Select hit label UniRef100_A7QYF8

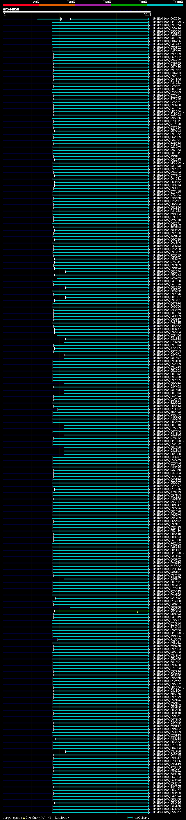[167, 342]
